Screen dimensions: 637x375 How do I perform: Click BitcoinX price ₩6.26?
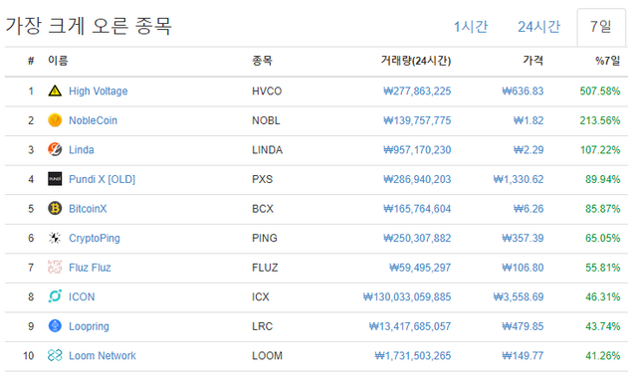529,209
